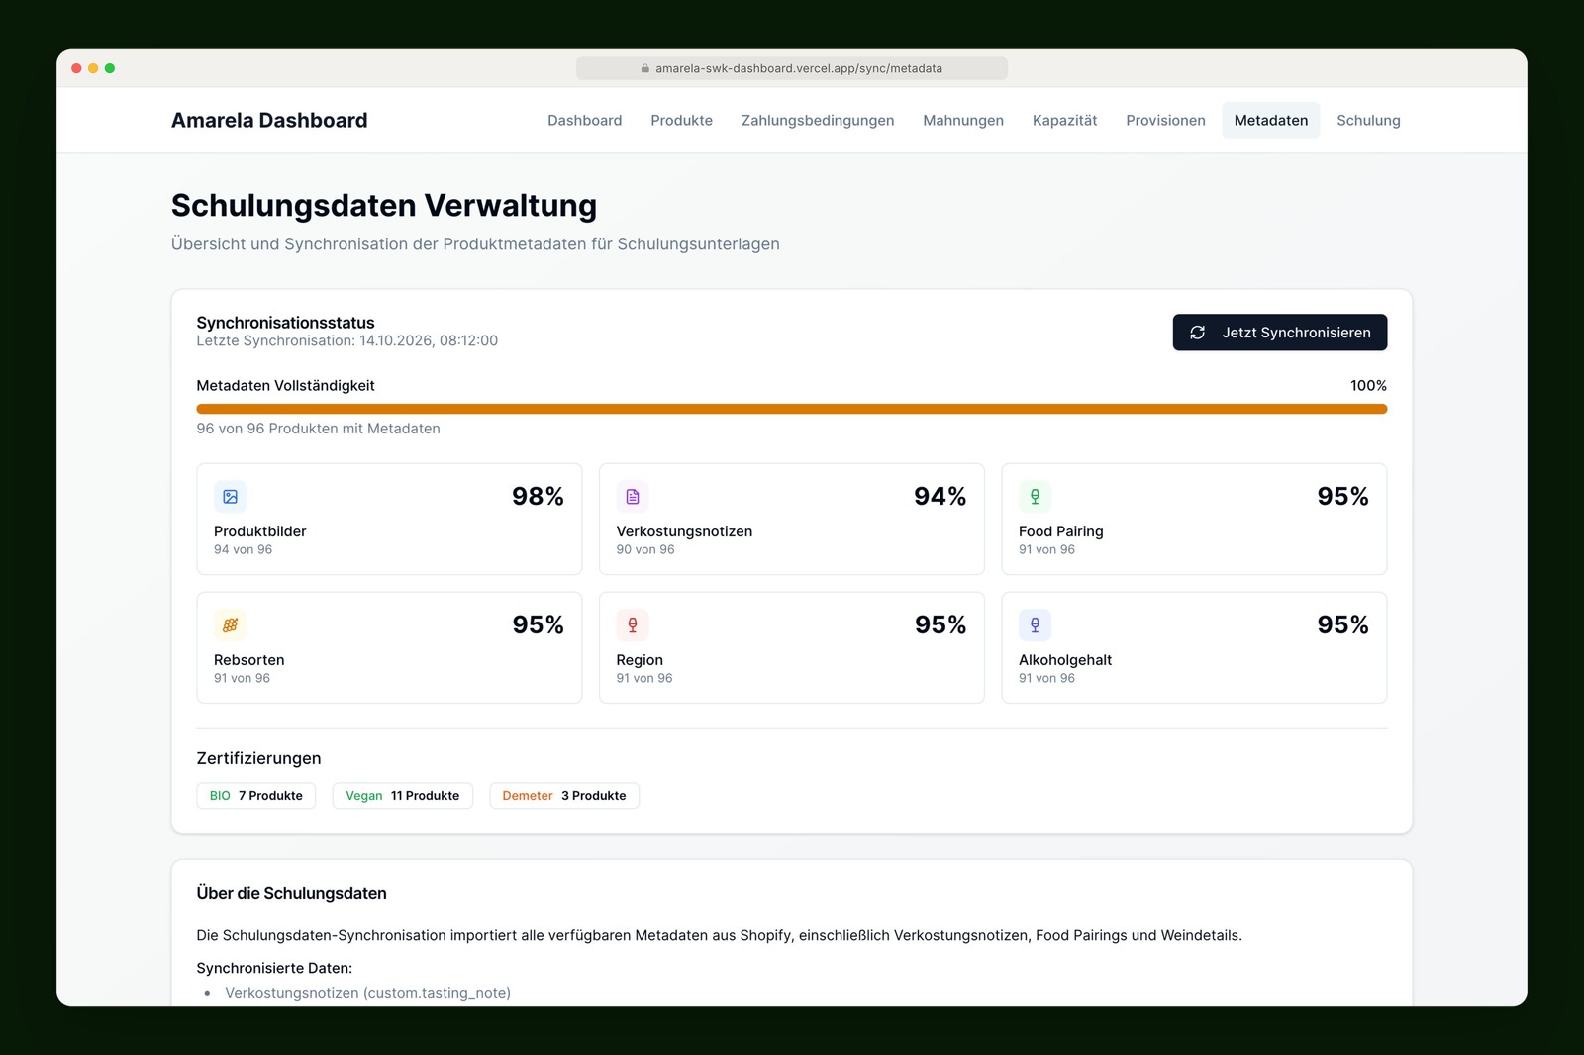Select the Vegan 11 Produkte badge
Image resolution: width=1584 pixels, height=1055 pixels.
coord(403,796)
